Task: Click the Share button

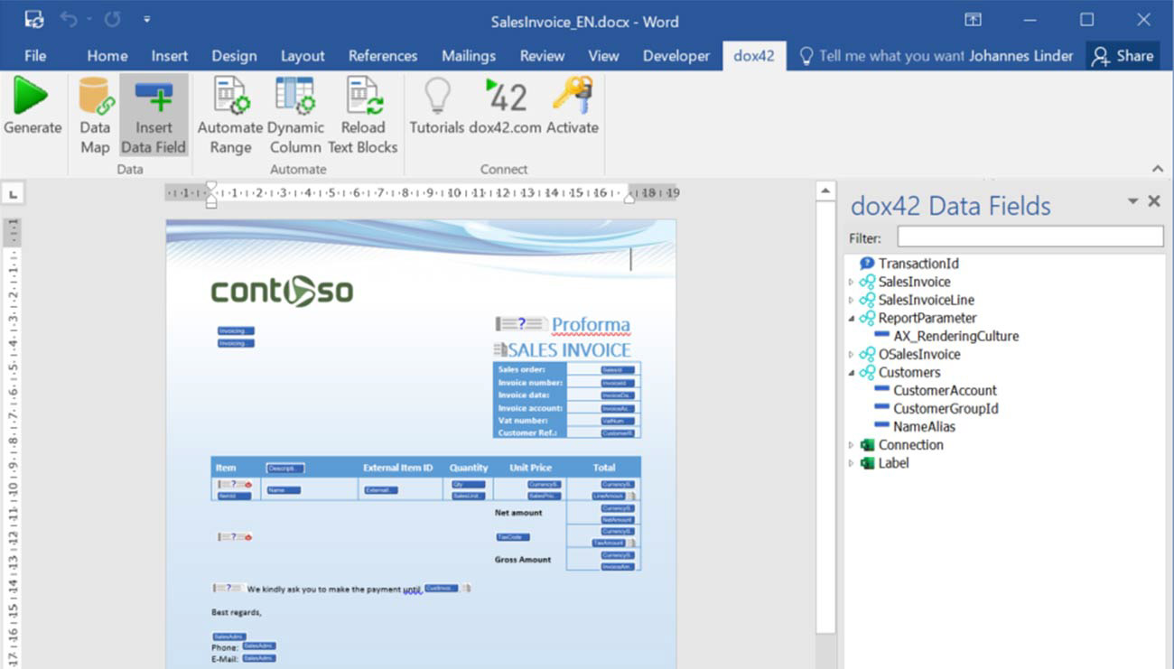Action: click(x=1123, y=55)
